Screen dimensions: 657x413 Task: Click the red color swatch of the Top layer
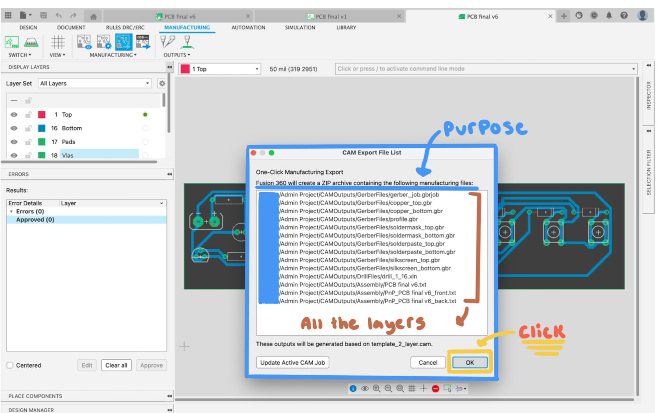(42, 114)
